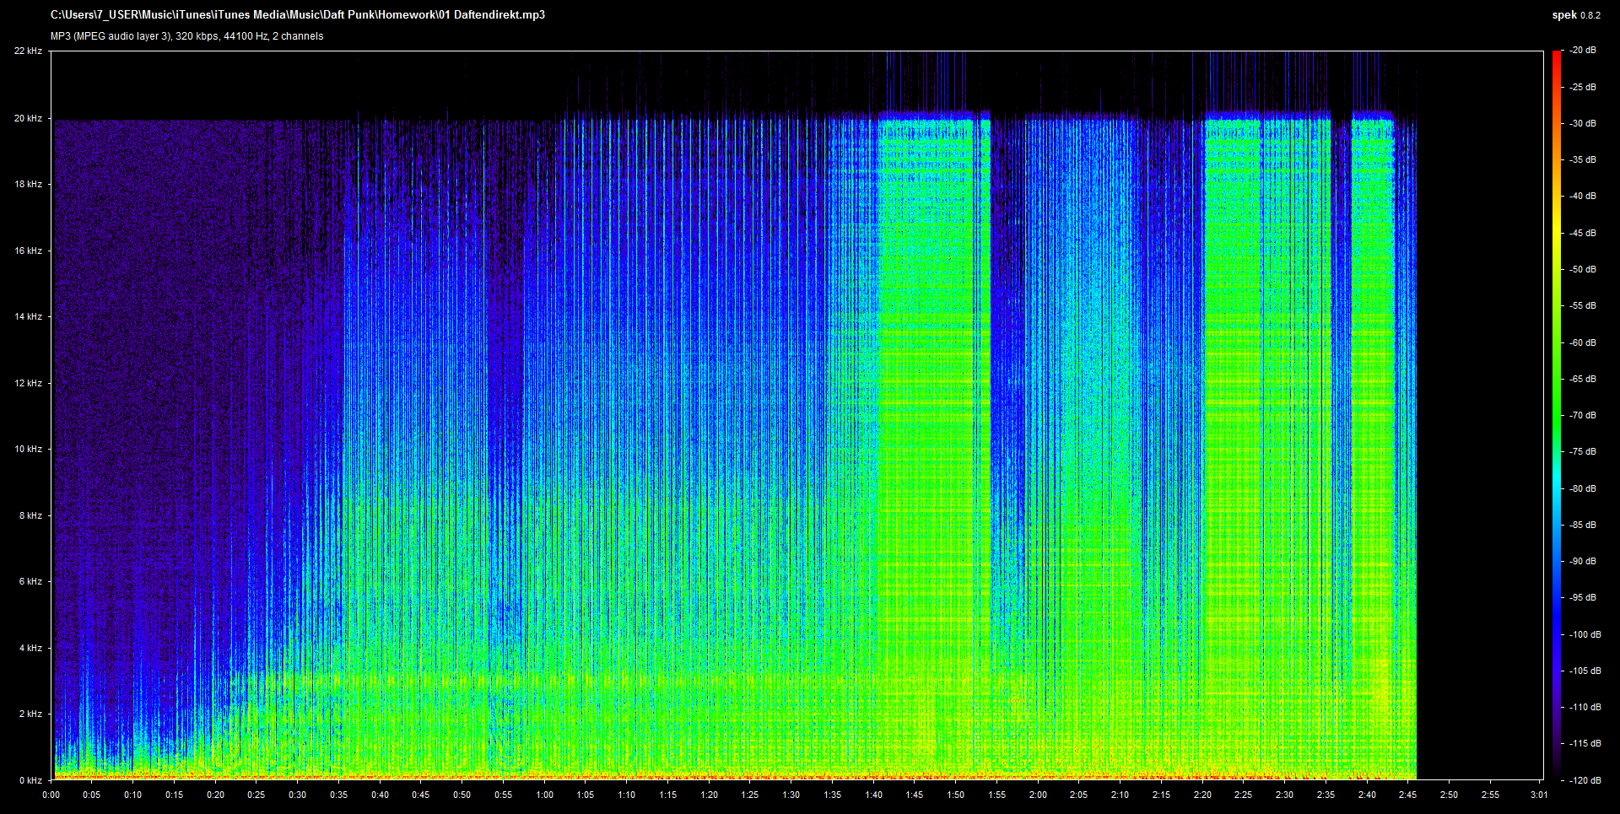The height and width of the screenshot is (814, 1620).
Task: Click the 8 kHz frequency axis label
Action: tap(30, 515)
